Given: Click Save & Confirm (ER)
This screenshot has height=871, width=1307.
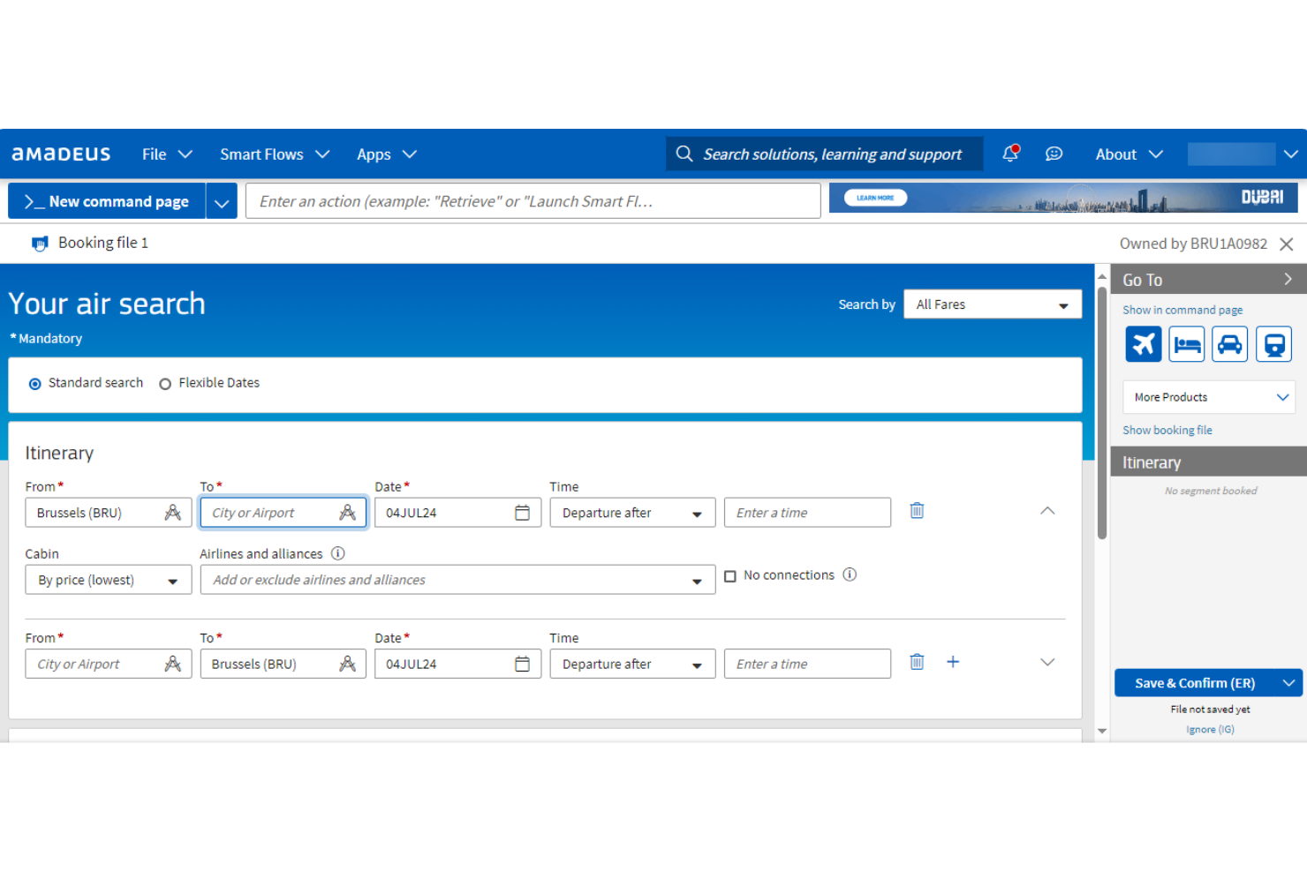Looking at the screenshot, I should 1197,682.
